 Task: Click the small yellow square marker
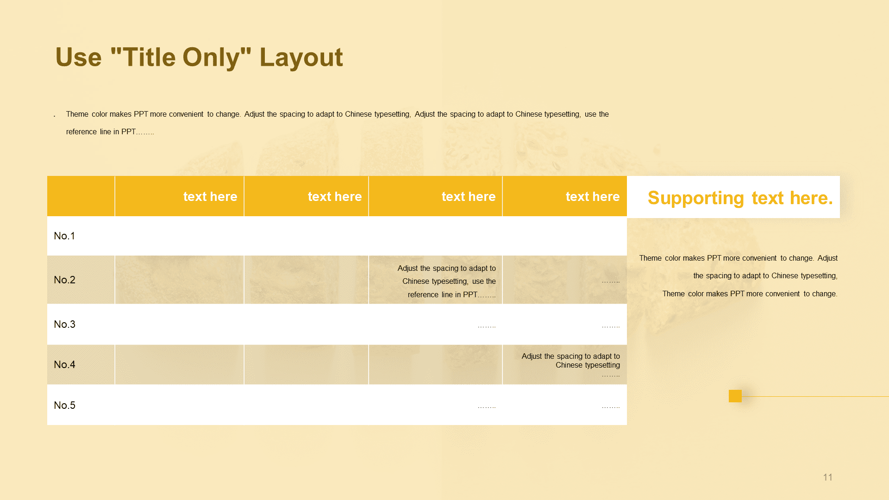click(735, 396)
